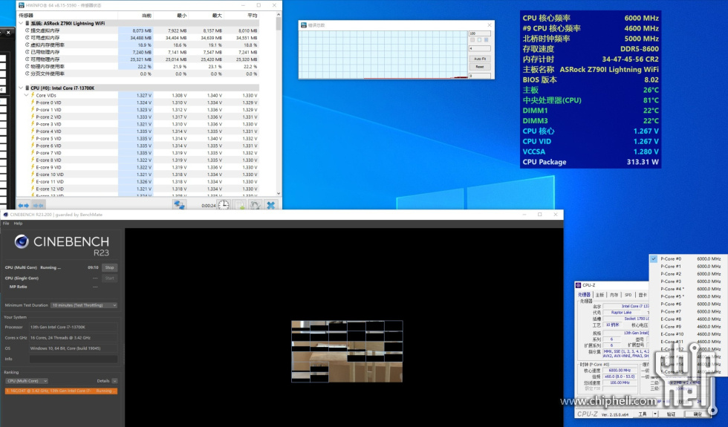The width and height of the screenshot is (728, 427).
Task: Open the Minimum Test Duration dropdown
Action: coord(83,305)
